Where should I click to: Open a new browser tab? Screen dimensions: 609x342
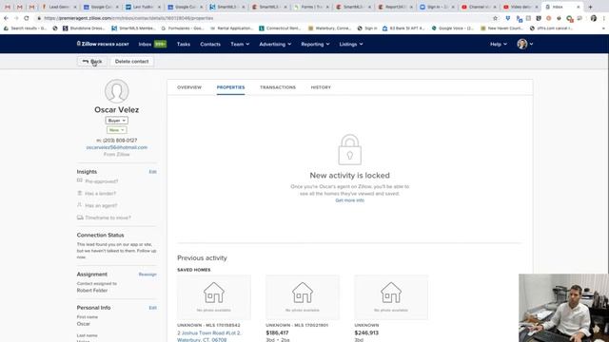(590, 7)
